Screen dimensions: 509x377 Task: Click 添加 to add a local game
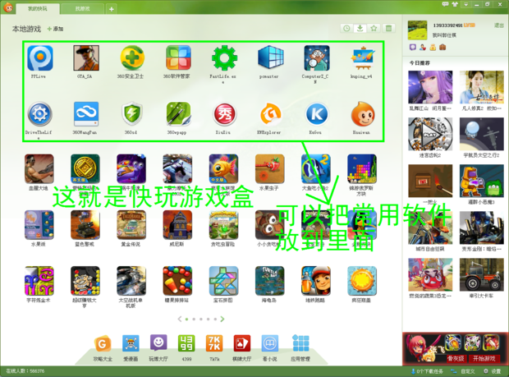click(x=56, y=29)
